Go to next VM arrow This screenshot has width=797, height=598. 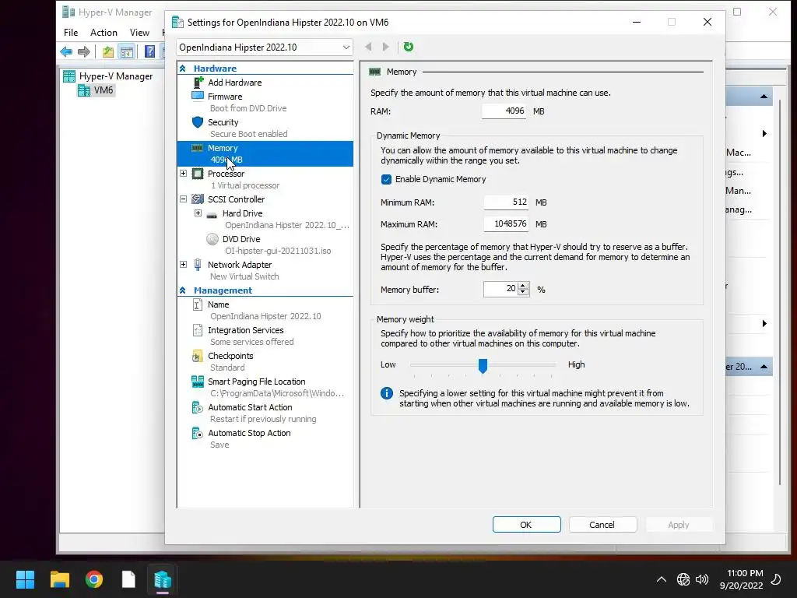click(x=386, y=47)
